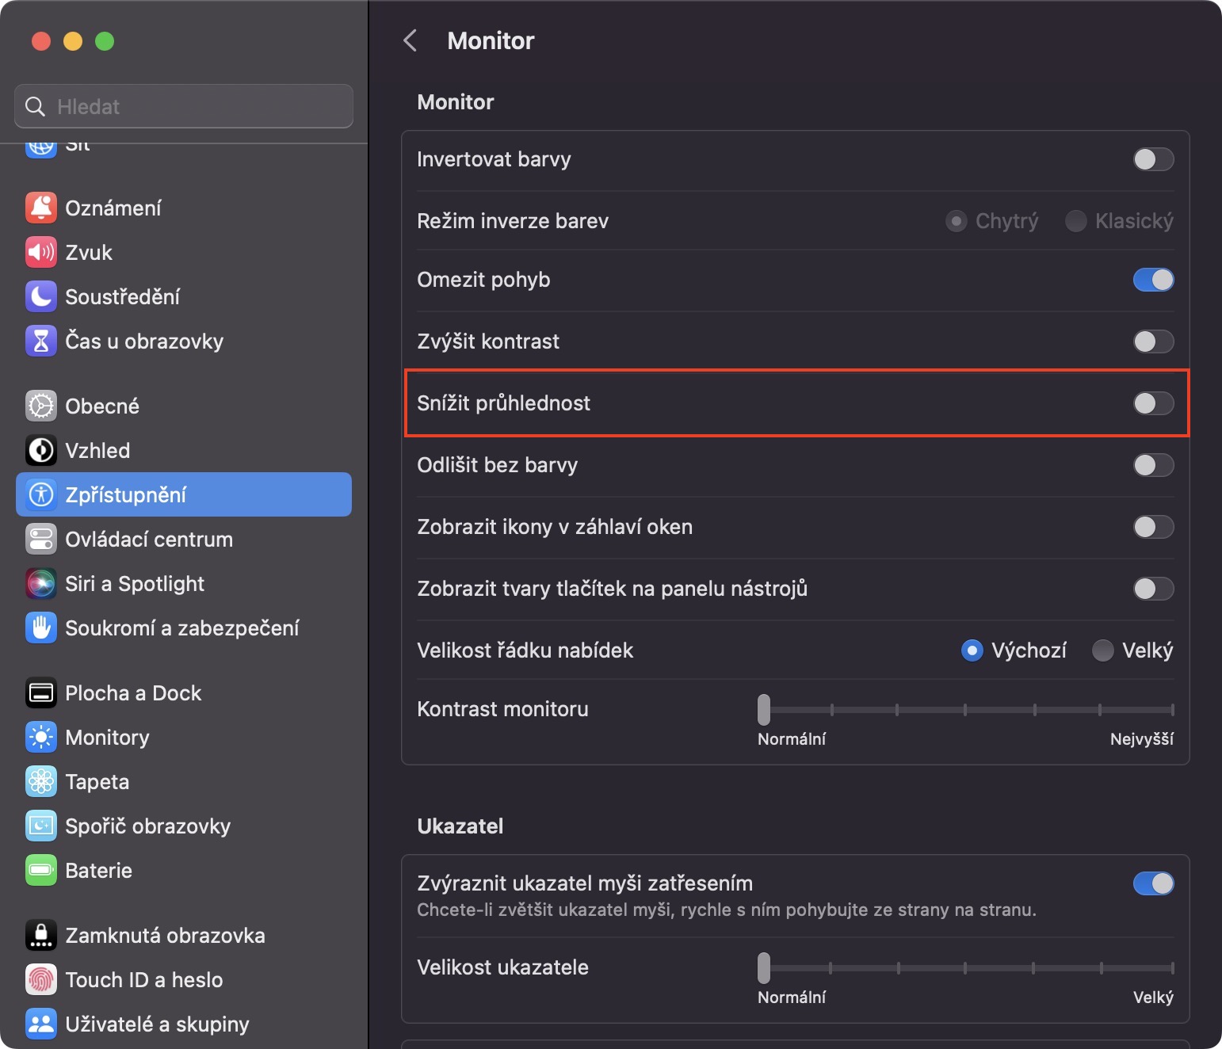Select the Velký menu bar size radio button
This screenshot has height=1049, width=1222.
coord(1102,650)
